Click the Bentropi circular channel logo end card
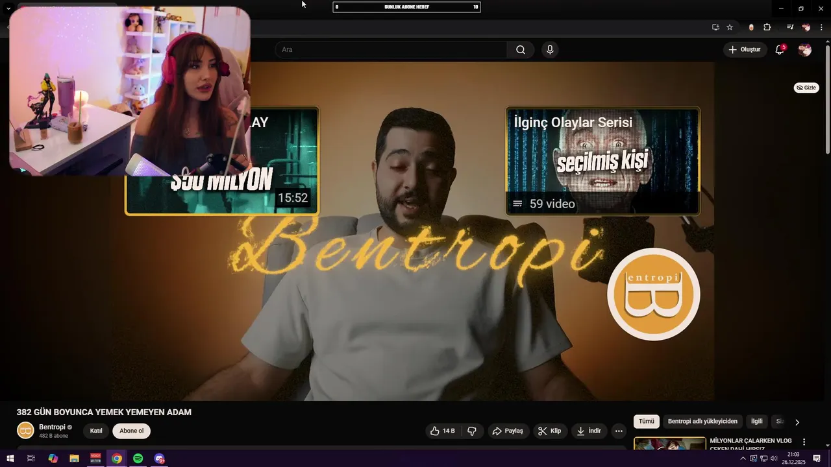831x467 pixels. tap(653, 294)
